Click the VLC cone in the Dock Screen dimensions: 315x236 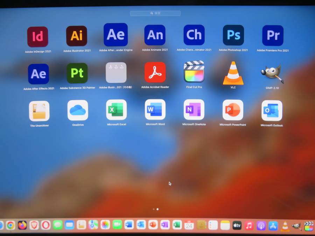click(285, 226)
